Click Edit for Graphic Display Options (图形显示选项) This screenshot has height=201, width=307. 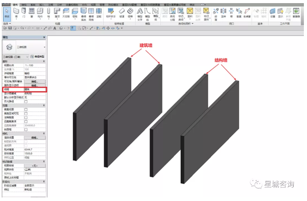[x=35, y=85]
